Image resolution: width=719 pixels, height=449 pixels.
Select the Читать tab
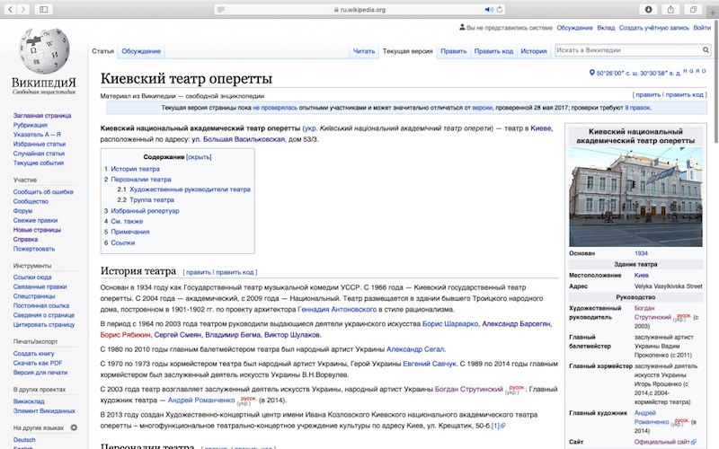(364, 51)
